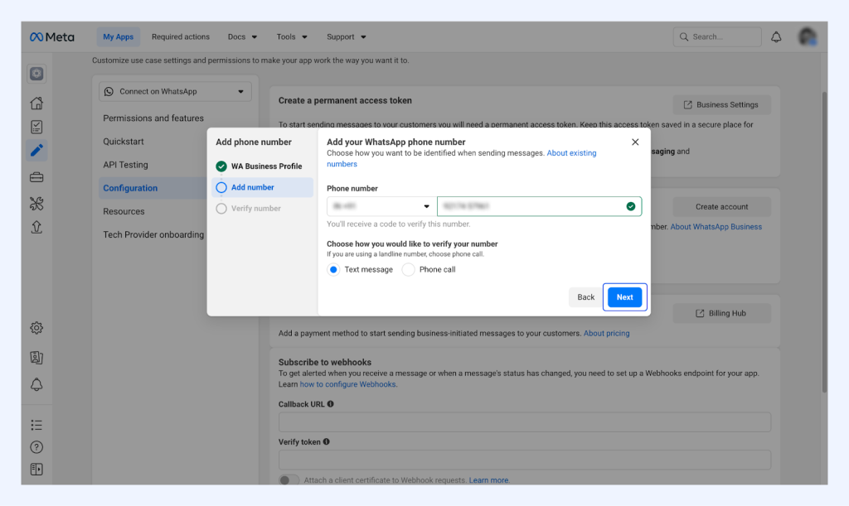Switch to My Apps tab
Image resolution: width=849 pixels, height=506 pixels.
click(x=118, y=36)
